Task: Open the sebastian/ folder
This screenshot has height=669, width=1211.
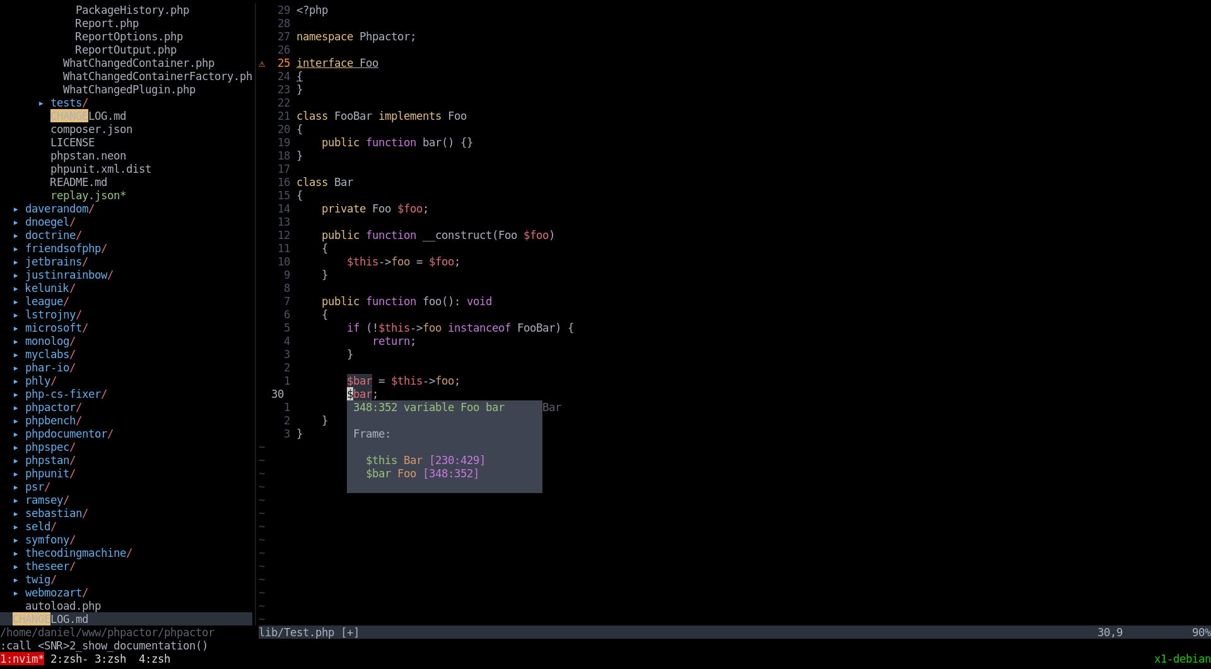Action: [57, 513]
